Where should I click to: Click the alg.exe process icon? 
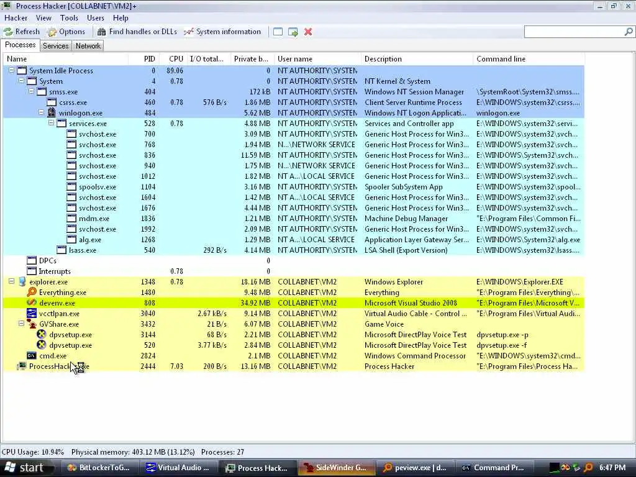(71, 239)
